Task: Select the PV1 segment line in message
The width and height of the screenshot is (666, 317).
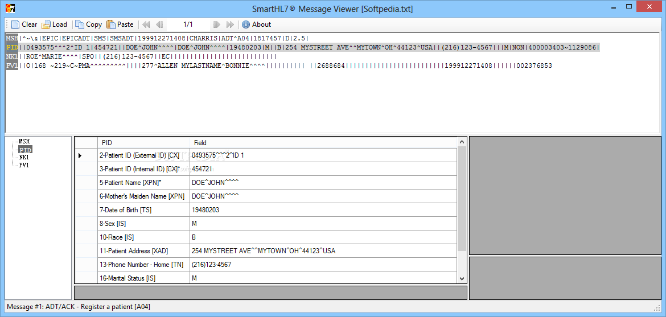Action: (x=279, y=65)
